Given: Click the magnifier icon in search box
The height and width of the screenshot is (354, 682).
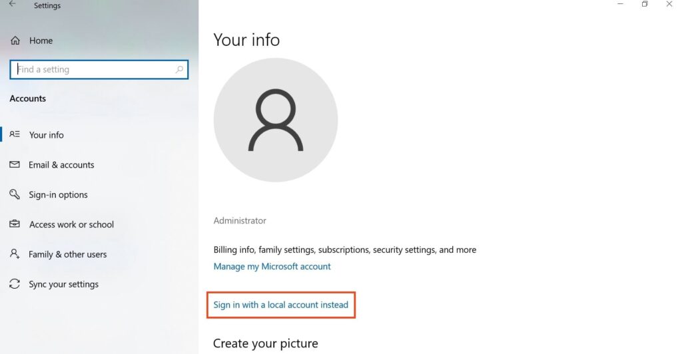Looking at the screenshot, I should pos(179,69).
